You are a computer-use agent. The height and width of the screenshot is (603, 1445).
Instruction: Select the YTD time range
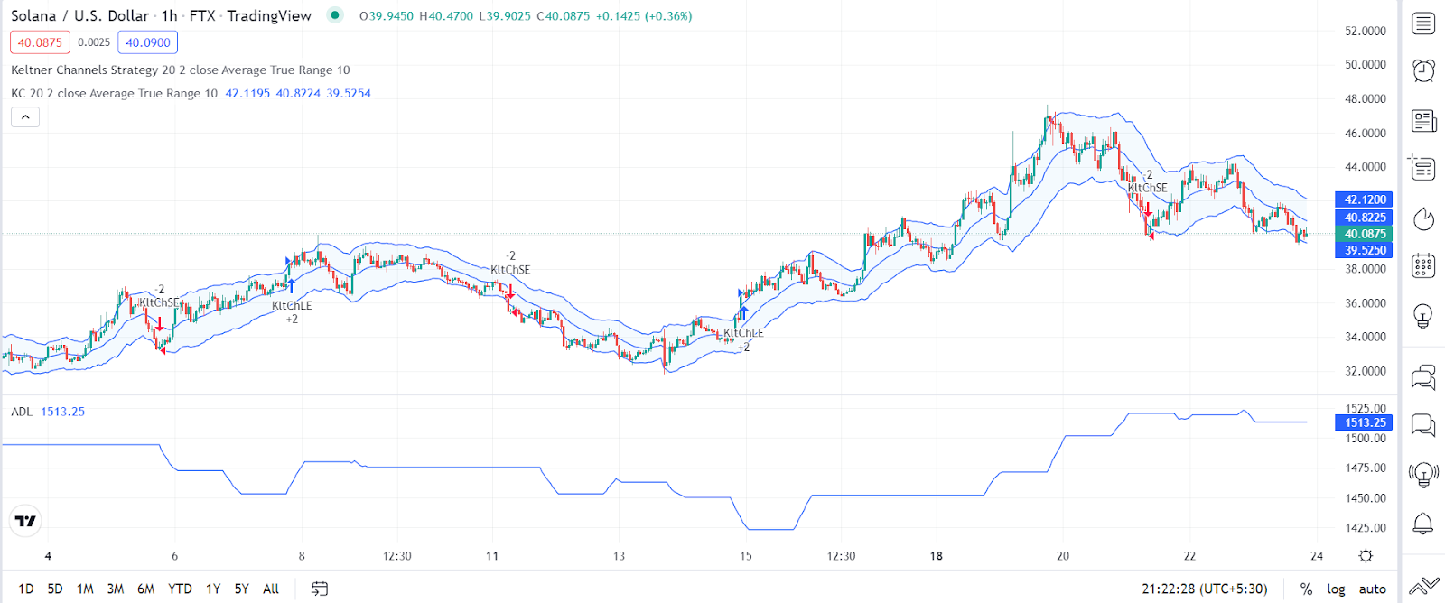point(180,589)
